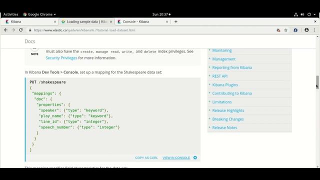
Task: Click the PUT /shakespeare code line
Action: [47, 82]
